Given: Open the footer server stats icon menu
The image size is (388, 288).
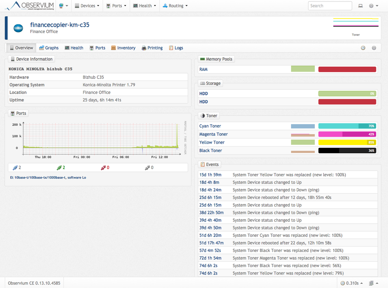Looking at the screenshot, I should click(373, 283).
